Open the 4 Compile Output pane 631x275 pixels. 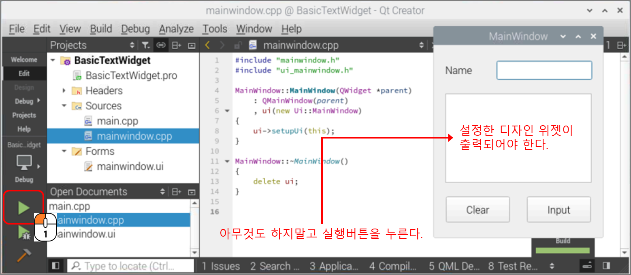[393, 266]
